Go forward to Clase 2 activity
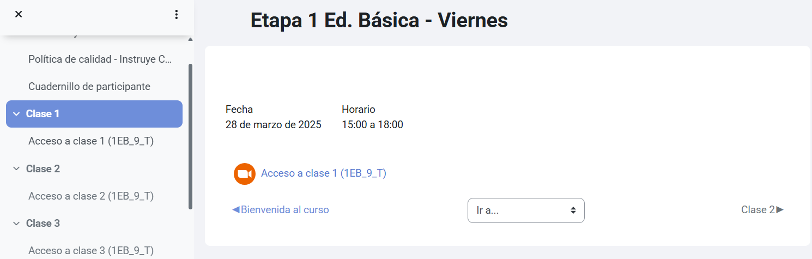The width and height of the screenshot is (812, 259). point(762,210)
